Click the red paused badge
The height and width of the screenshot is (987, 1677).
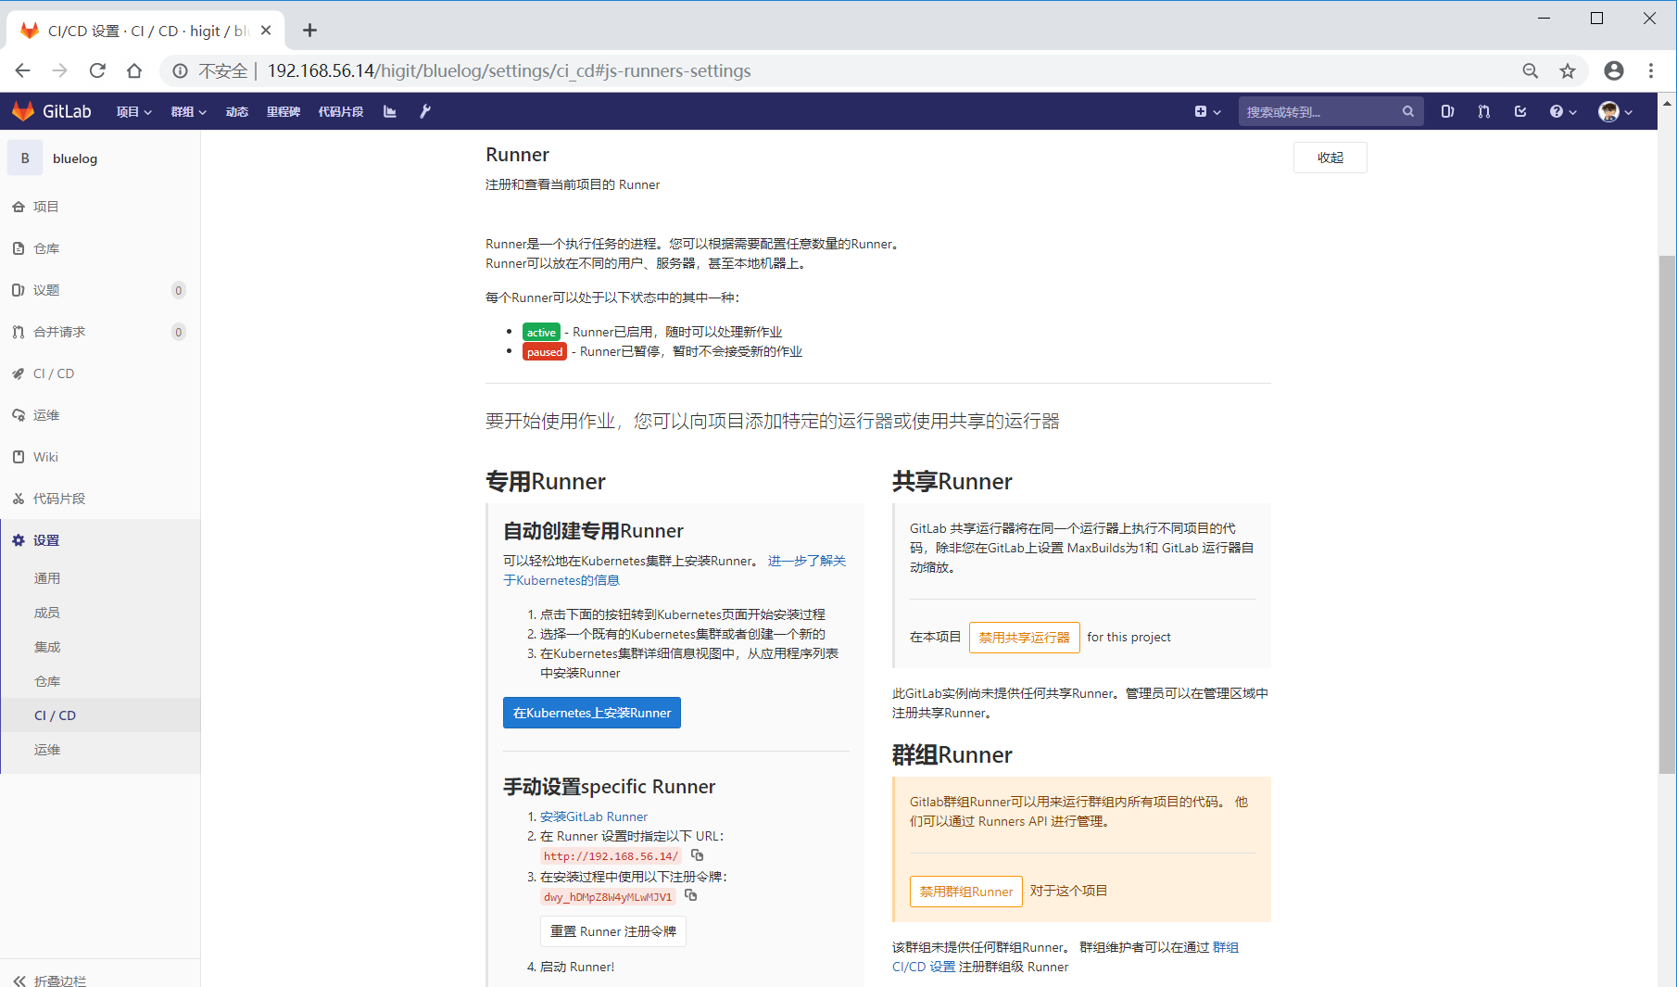pyautogui.click(x=545, y=351)
